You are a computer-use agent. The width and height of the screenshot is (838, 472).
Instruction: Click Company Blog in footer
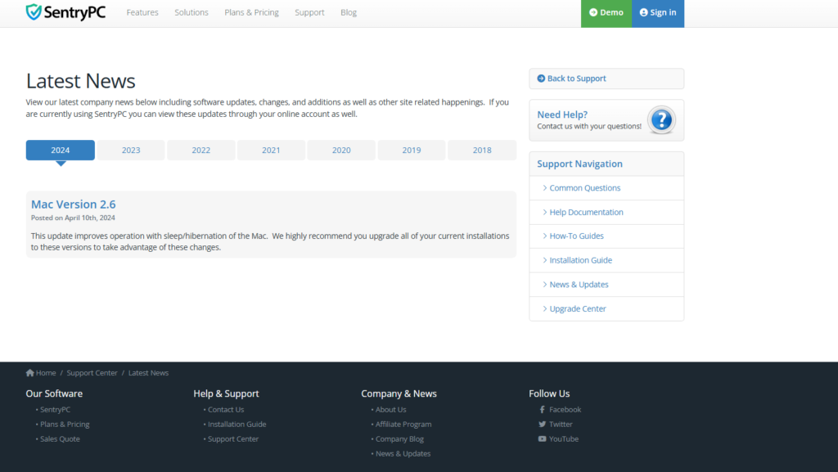pyautogui.click(x=399, y=439)
